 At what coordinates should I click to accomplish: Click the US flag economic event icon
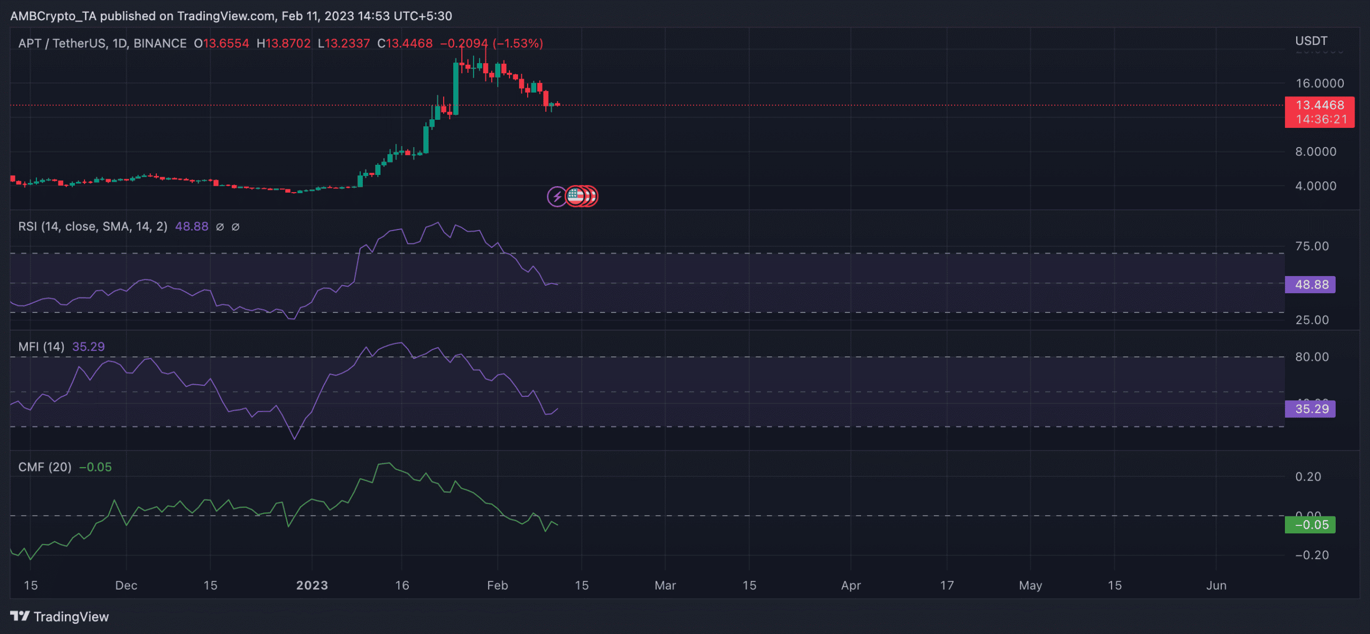(576, 196)
